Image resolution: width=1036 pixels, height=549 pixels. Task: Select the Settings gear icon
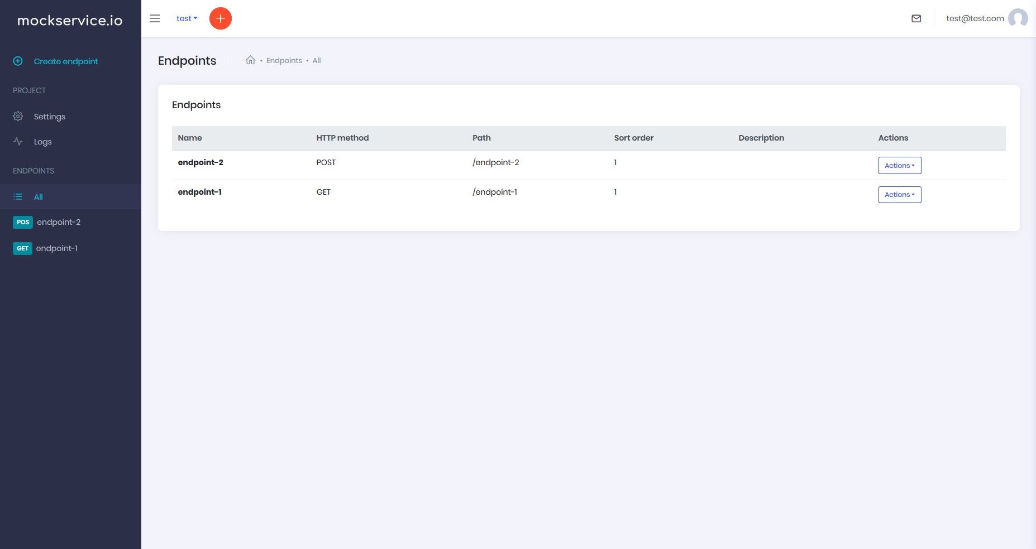pyautogui.click(x=17, y=116)
